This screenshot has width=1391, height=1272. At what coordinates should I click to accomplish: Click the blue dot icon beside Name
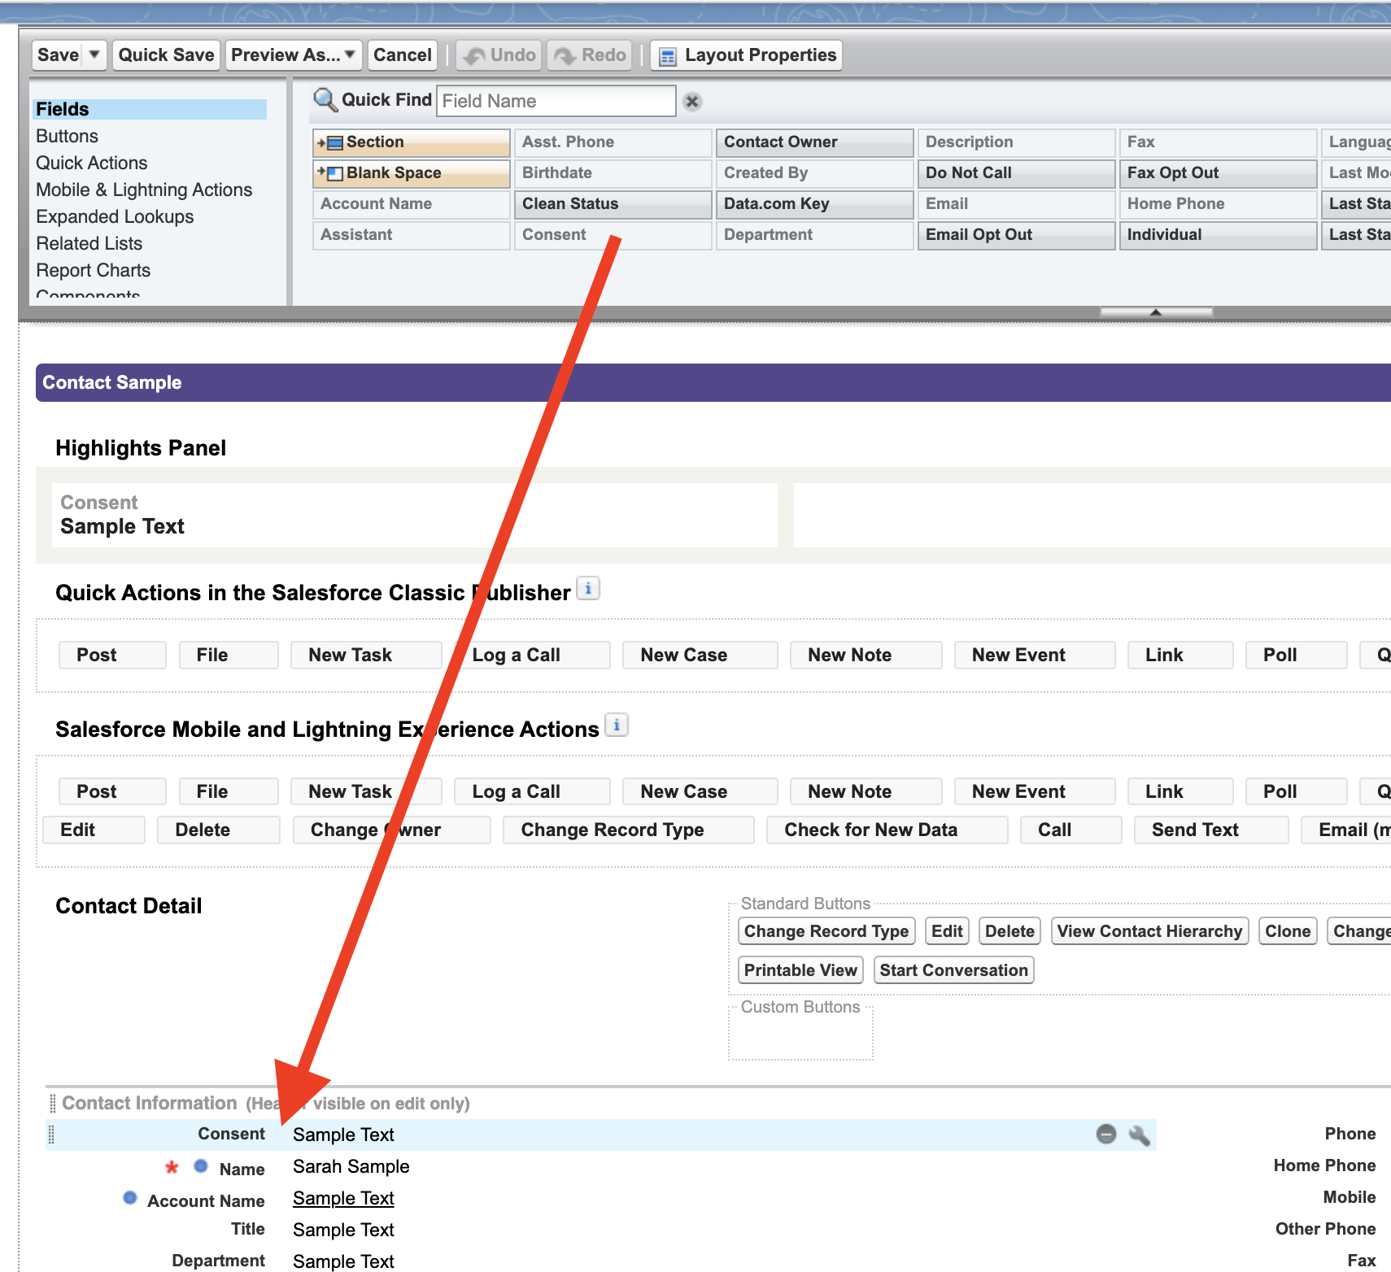point(201,1166)
